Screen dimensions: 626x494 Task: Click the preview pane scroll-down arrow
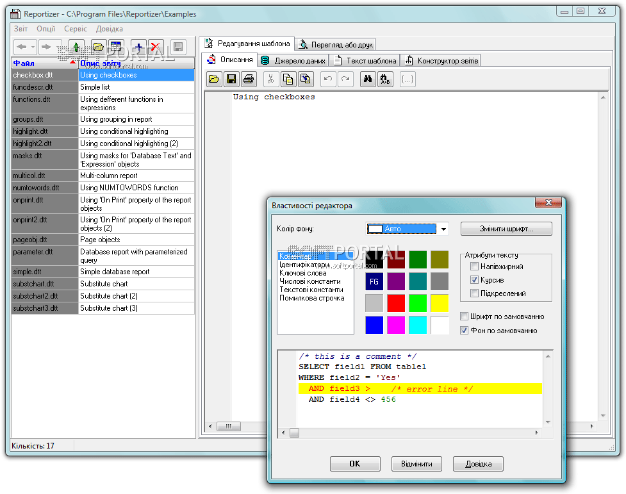click(548, 422)
